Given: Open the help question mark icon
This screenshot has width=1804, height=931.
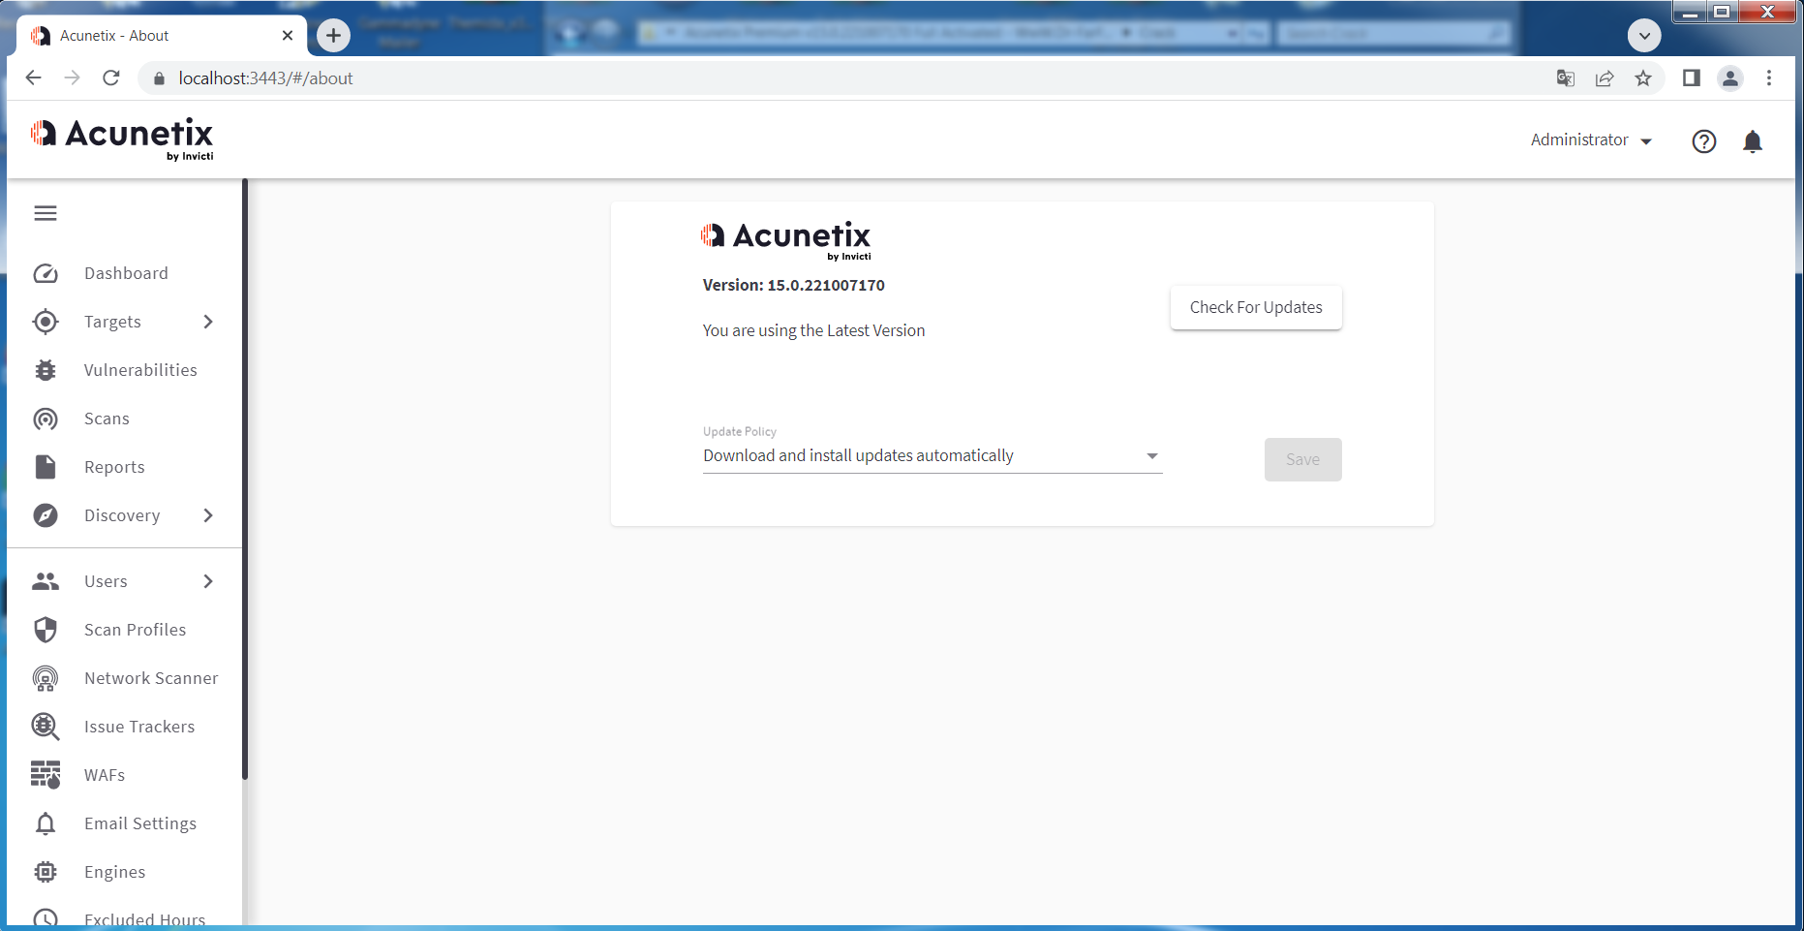Looking at the screenshot, I should [1703, 141].
